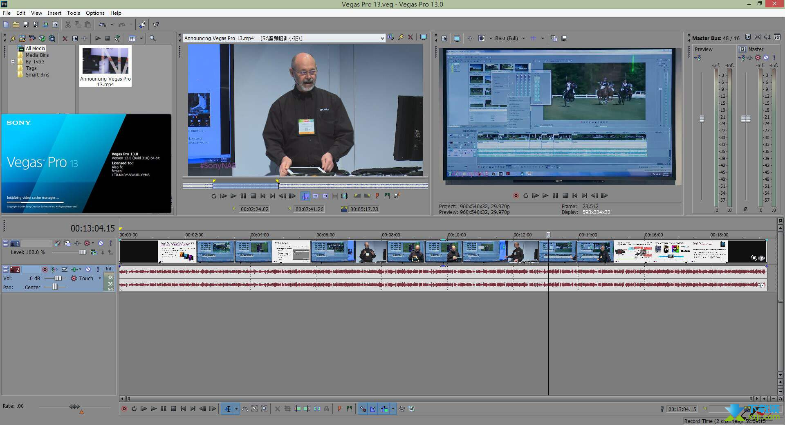Start media preview in Project Media toolbar
The height and width of the screenshot is (425, 785).
(x=98, y=38)
